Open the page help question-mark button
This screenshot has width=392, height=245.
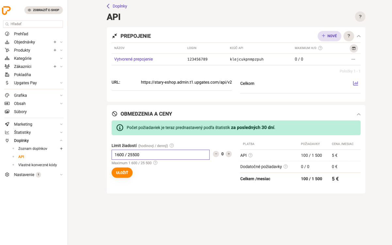tap(360, 17)
